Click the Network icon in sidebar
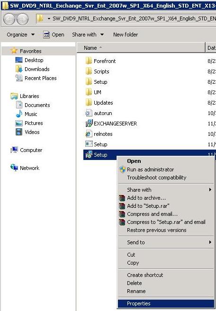This screenshot has width=216, height=311. pyautogui.click(x=14, y=168)
